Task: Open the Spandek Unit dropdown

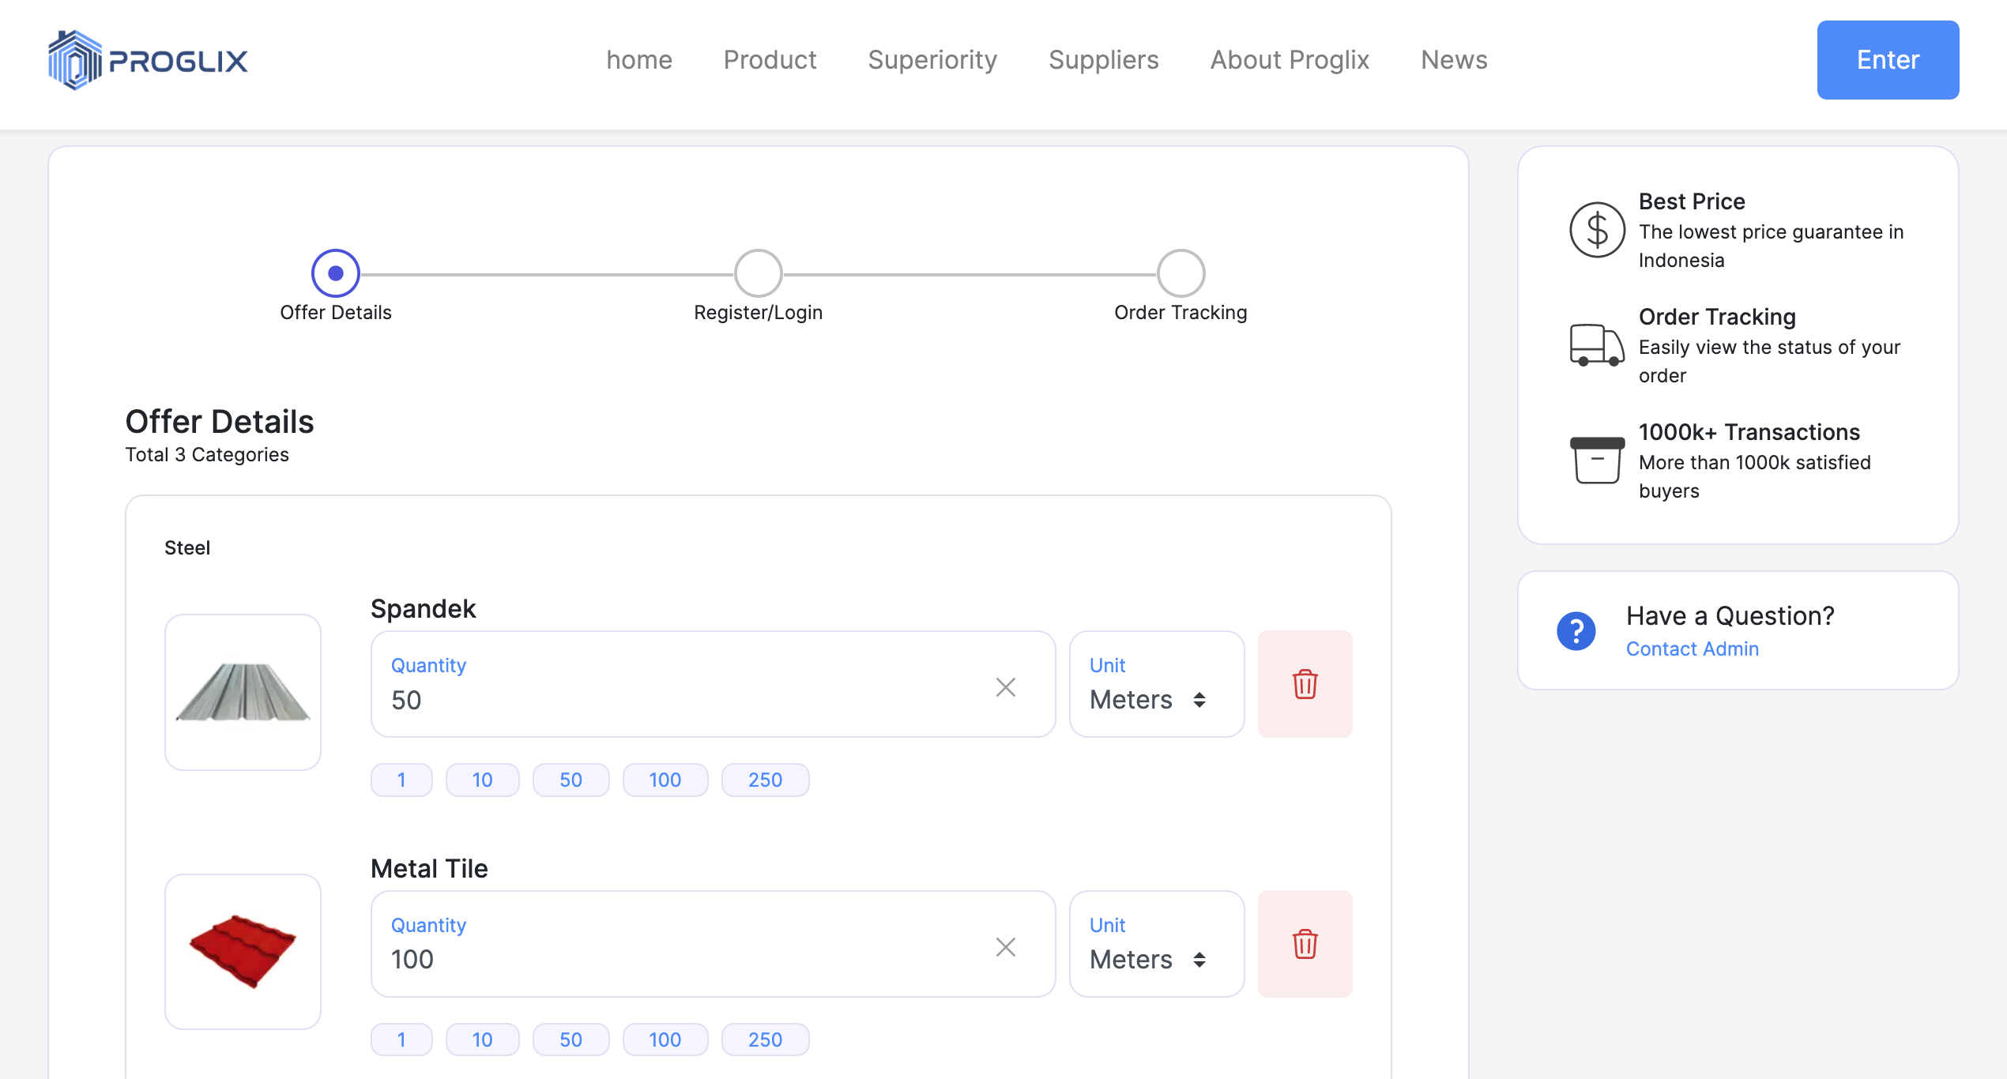Action: [x=1156, y=685]
